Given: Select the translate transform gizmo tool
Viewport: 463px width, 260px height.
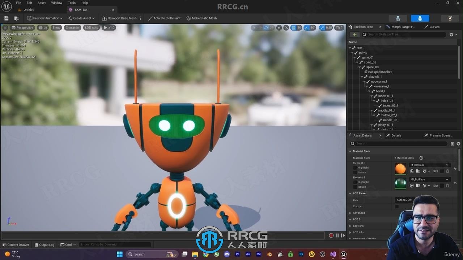Looking at the screenshot, I should point(260,27).
